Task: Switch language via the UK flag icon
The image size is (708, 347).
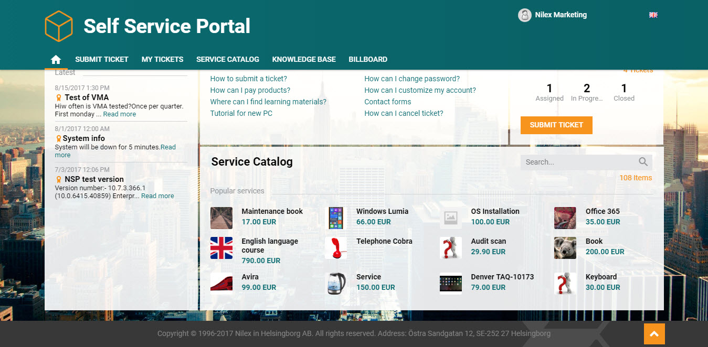Action: [x=653, y=15]
